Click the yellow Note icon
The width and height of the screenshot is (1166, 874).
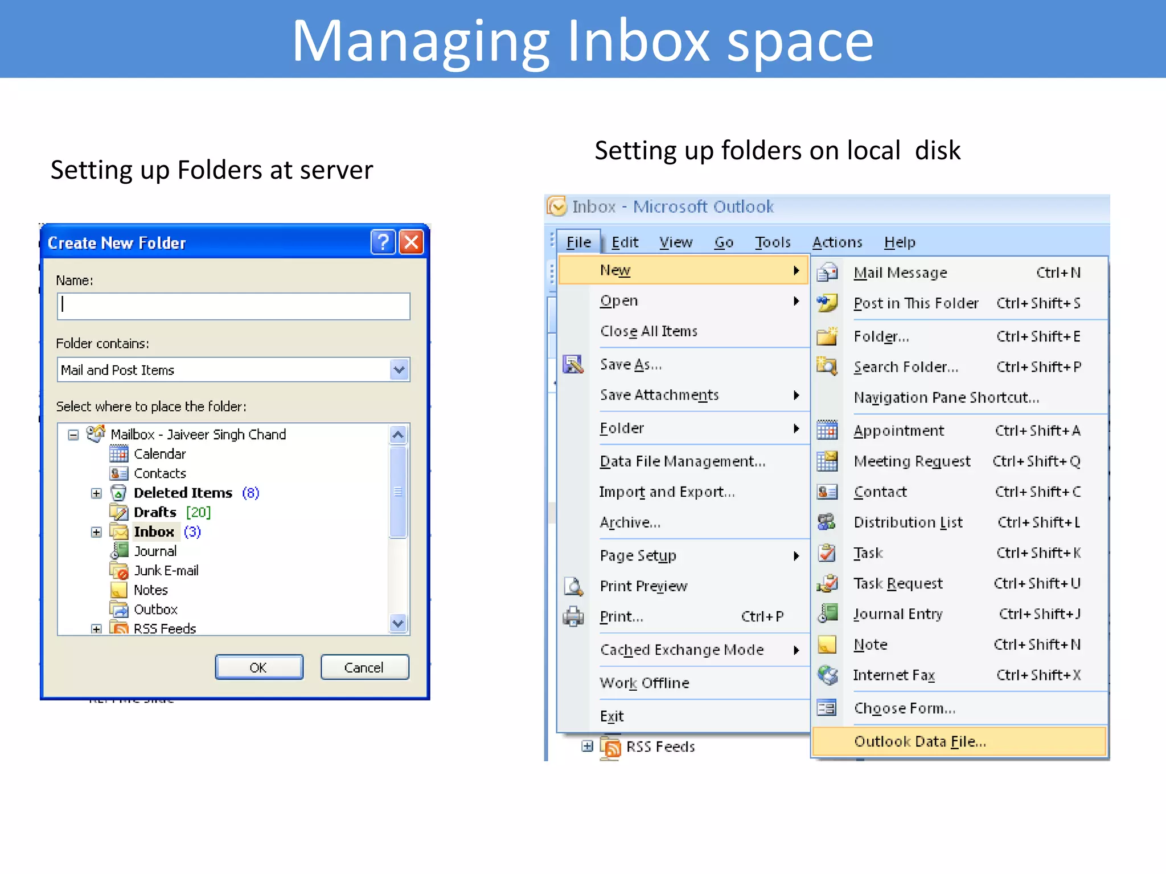click(x=827, y=644)
